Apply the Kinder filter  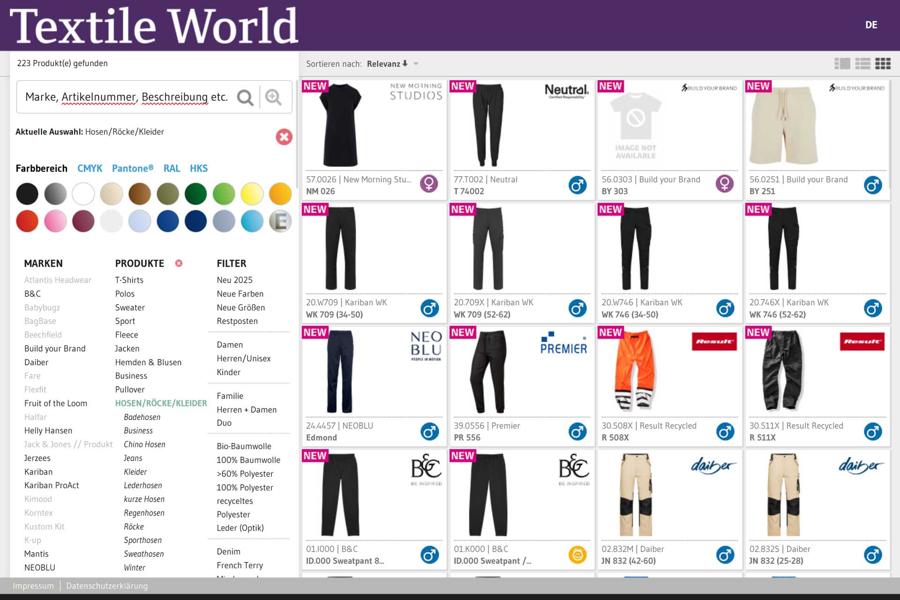[x=228, y=373]
